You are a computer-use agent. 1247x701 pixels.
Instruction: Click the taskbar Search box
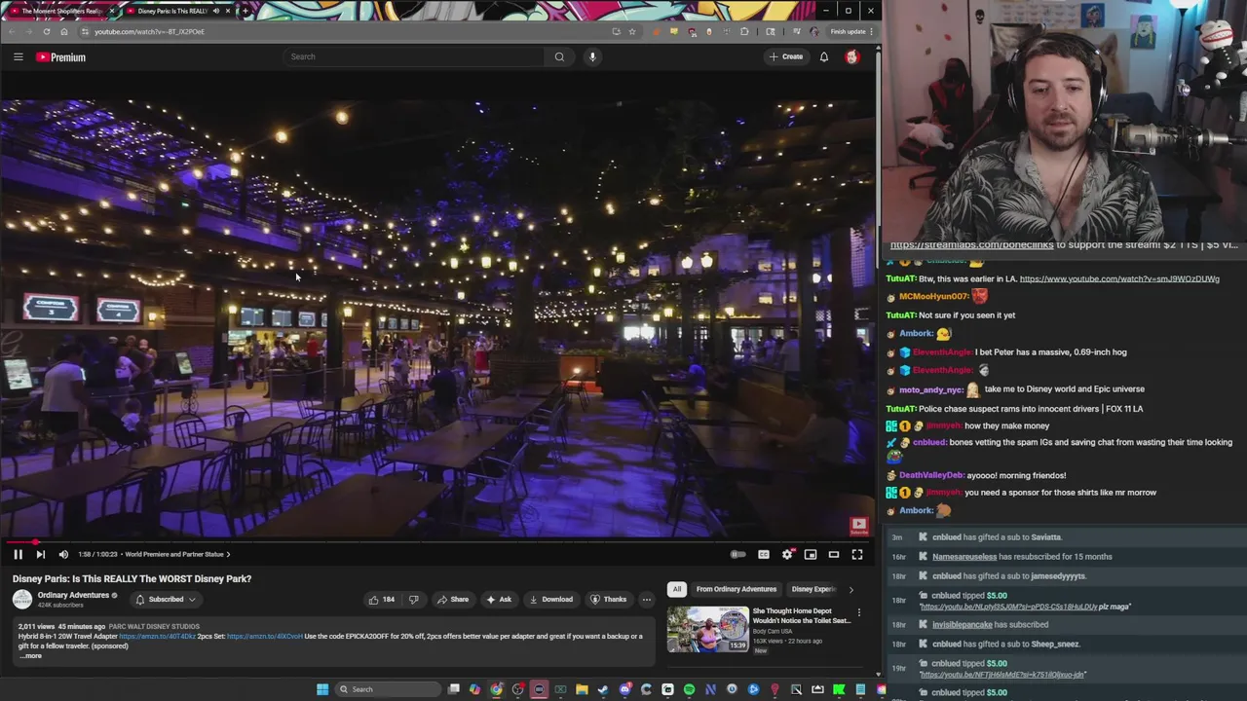[x=388, y=689]
